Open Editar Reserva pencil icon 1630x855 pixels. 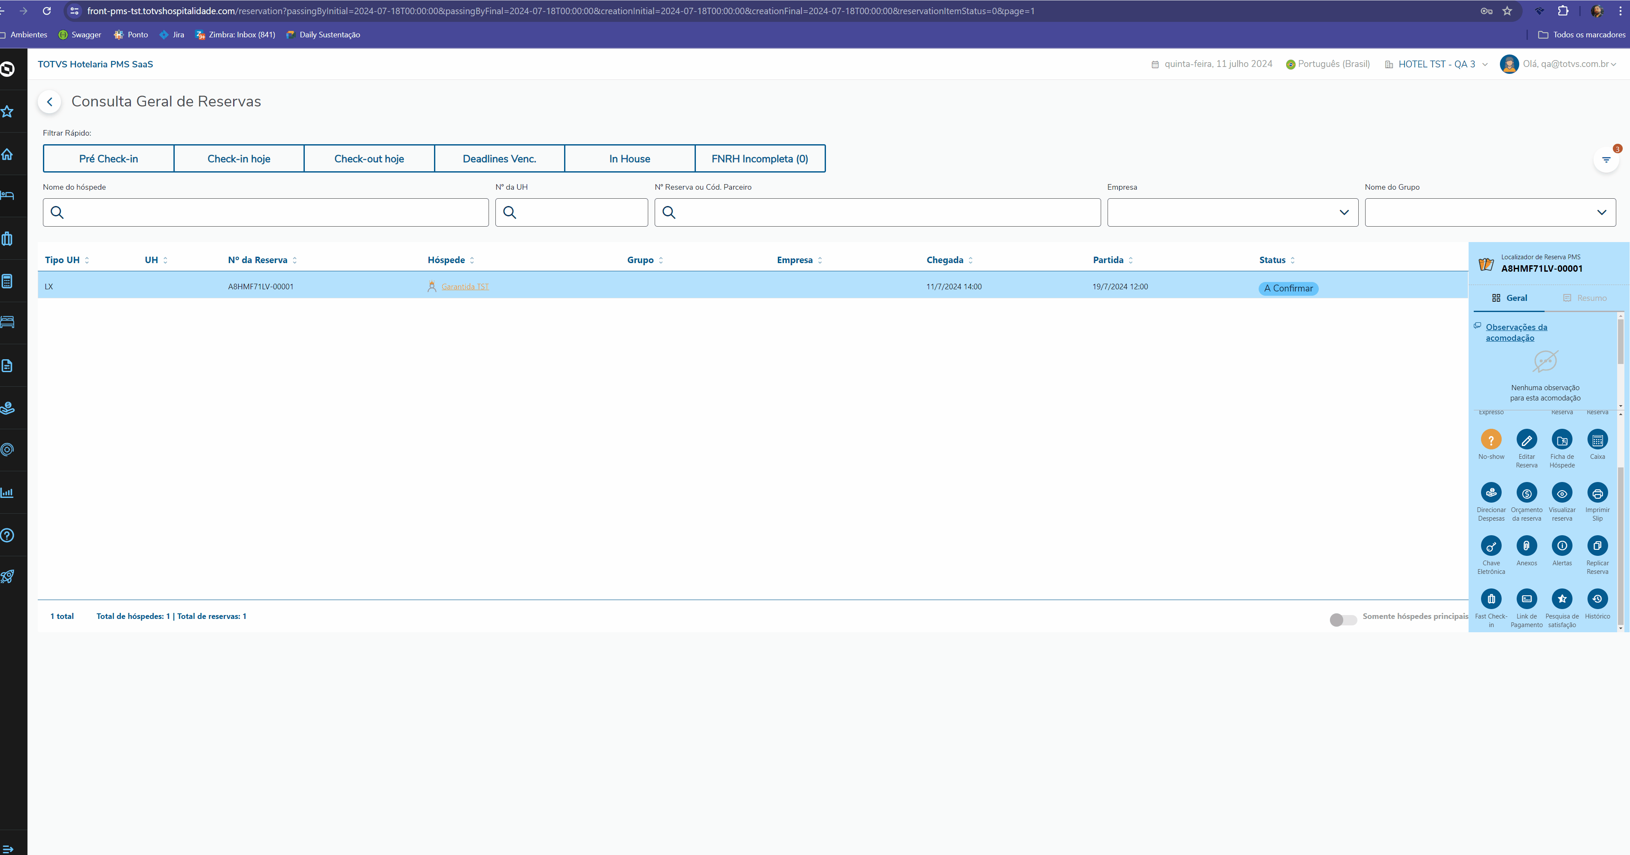(1526, 439)
